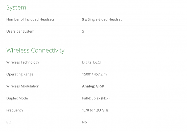Screen dimensions: 187x132
Task: Select the I/O row label
Action: [x=9, y=122]
